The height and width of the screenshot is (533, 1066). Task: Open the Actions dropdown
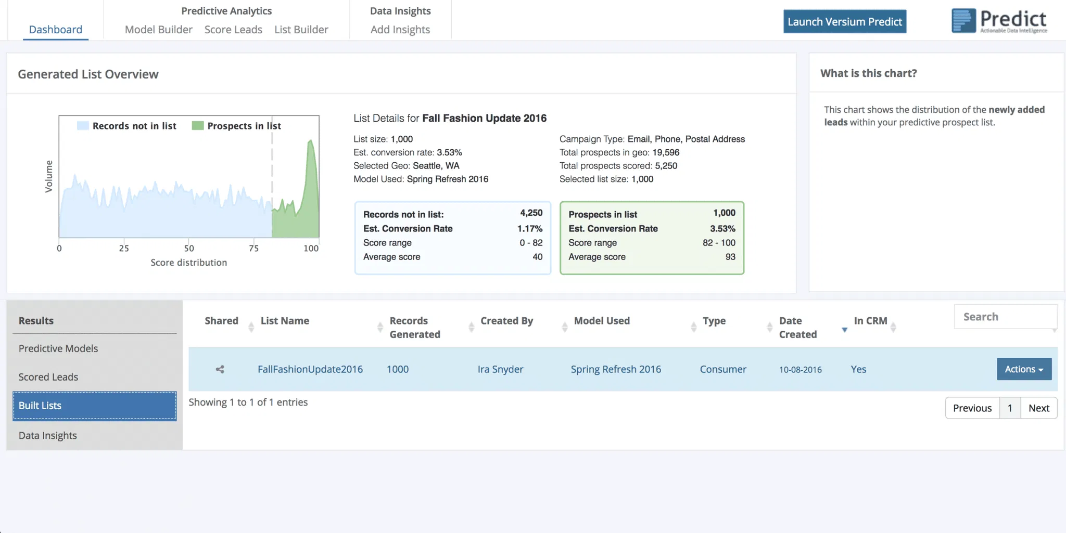tap(1024, 369)
